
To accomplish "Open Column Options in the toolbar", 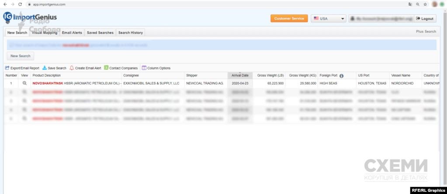I will coord(156,68).
